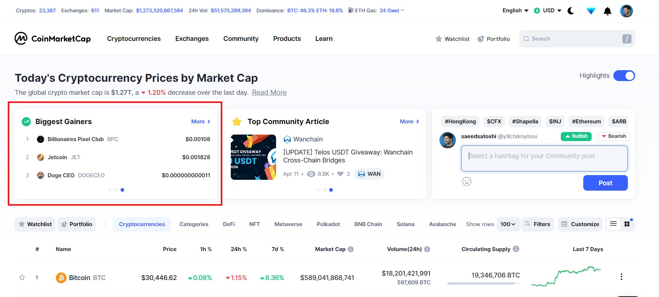The image size is (659, 297).
Task: Toggle the Highlights switch
Action: pos(624,76)
